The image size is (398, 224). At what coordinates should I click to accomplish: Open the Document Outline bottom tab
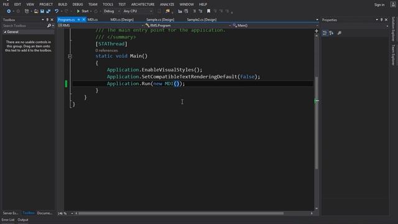45,213
